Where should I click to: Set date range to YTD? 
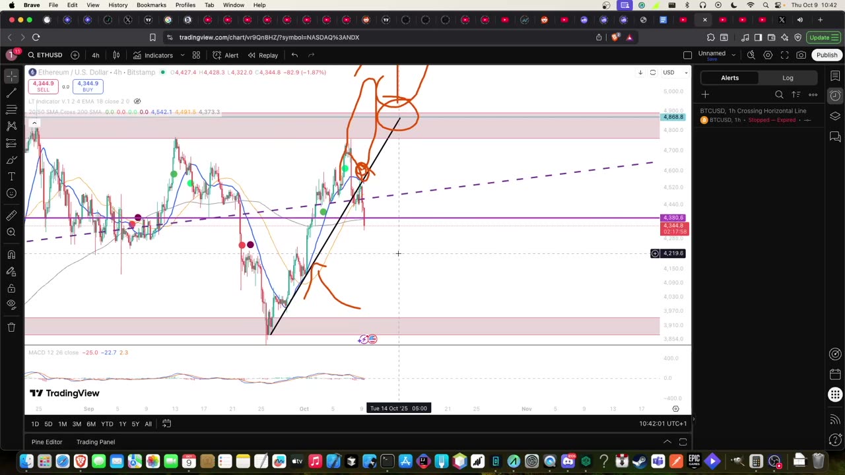coord(107,424)
